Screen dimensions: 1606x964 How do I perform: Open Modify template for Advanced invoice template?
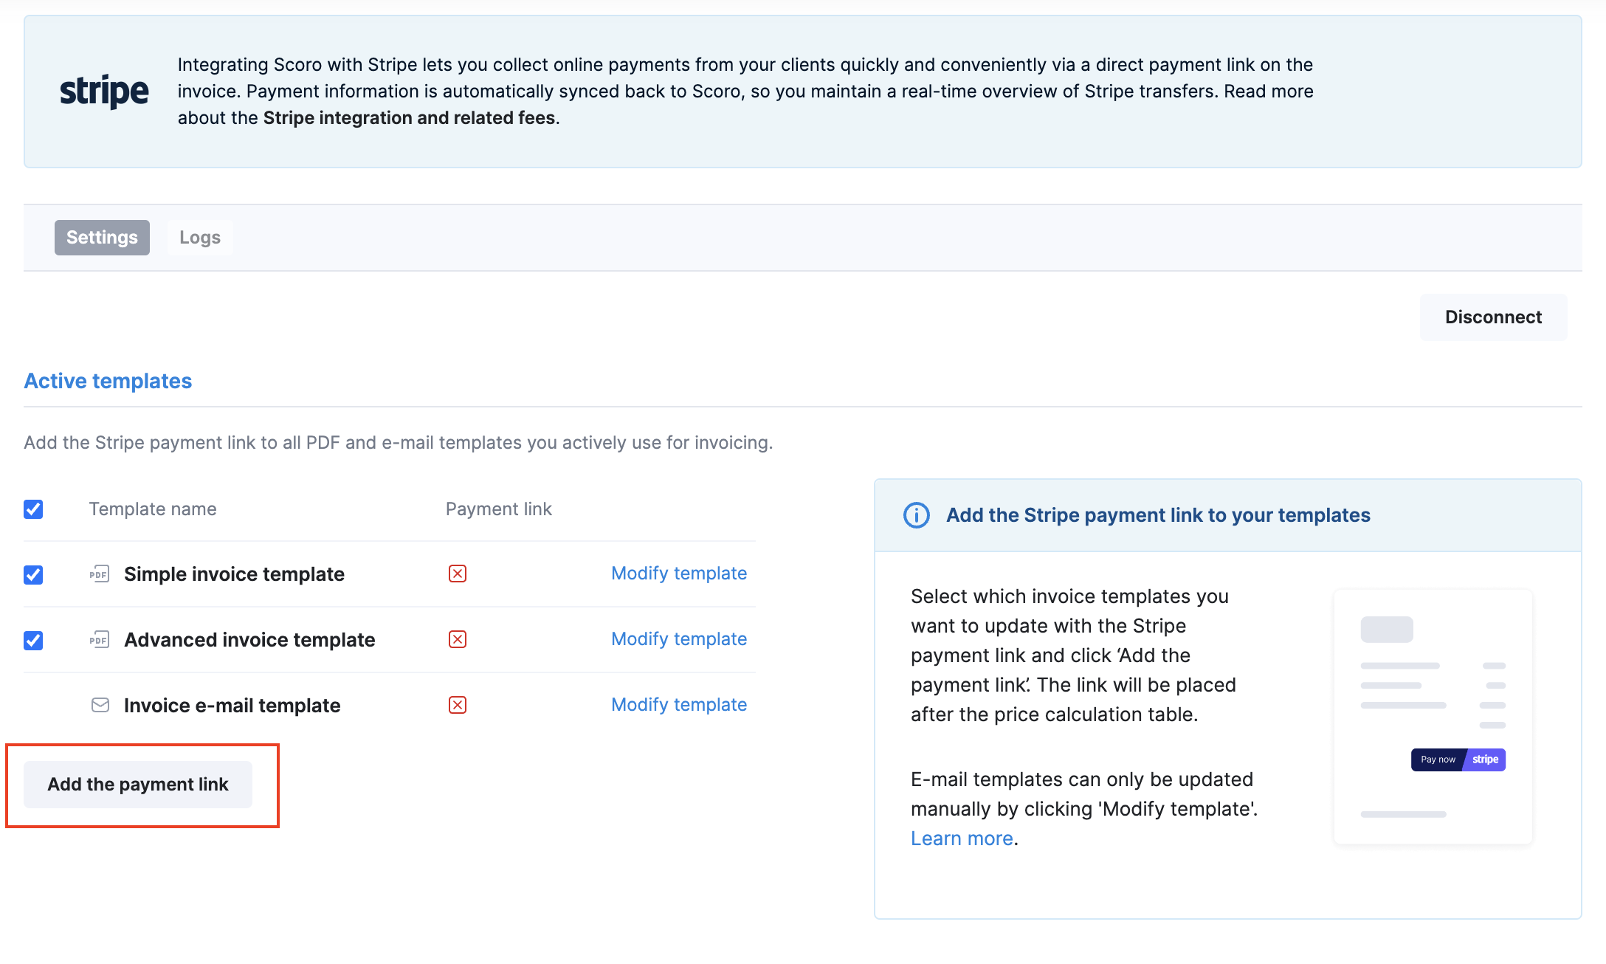point(679,639)
